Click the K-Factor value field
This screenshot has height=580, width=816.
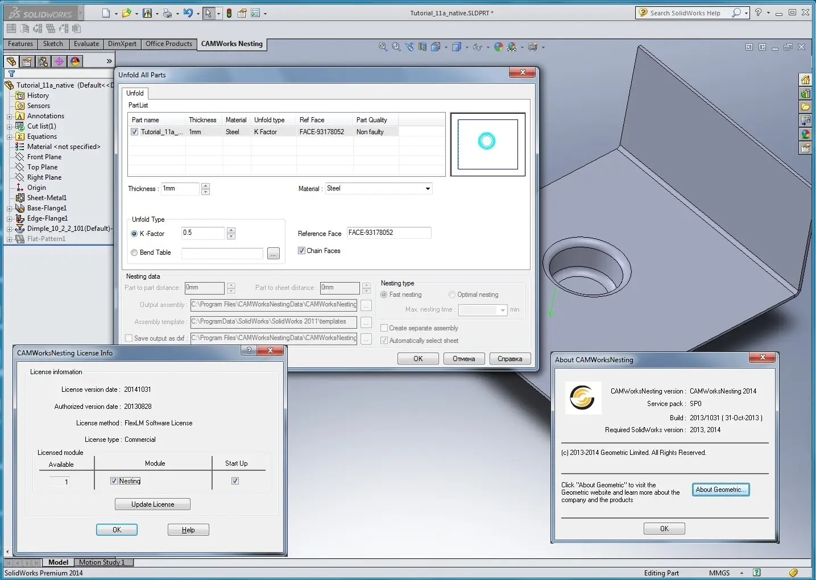coord(203,233)
